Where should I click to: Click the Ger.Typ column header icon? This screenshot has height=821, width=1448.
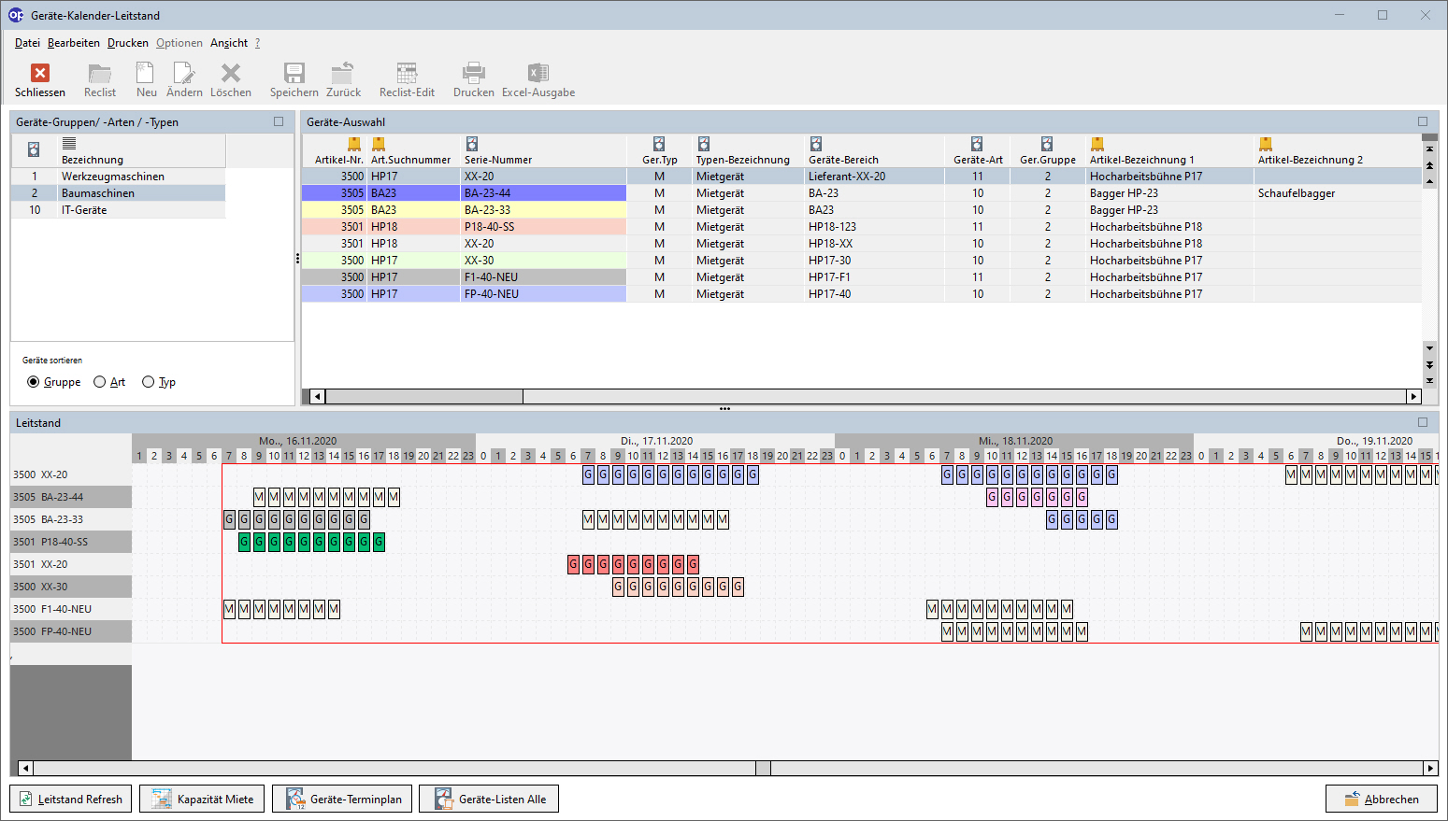[x=659, y=144]
